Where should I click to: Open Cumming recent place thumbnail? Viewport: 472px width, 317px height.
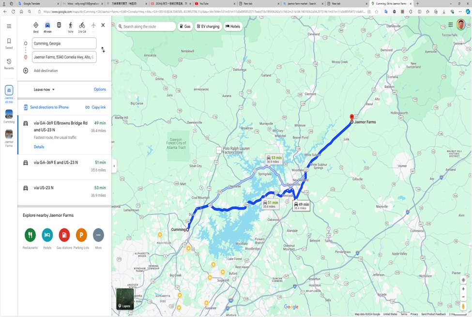click(x=9, y=116)
